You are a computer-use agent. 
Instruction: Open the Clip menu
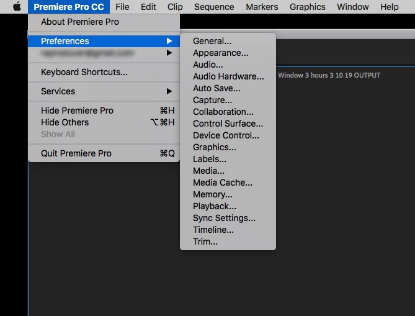point(175,7)
